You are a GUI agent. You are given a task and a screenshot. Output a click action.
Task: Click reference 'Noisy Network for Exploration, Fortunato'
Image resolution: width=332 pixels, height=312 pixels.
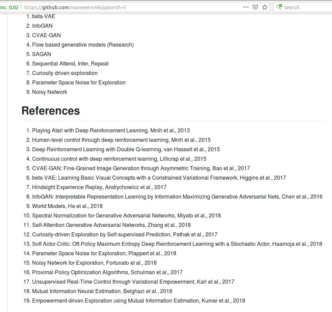[94, 263]
